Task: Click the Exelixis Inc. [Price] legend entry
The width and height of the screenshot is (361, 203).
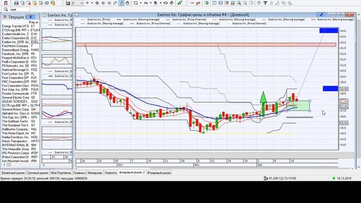Action: (96, 20)
